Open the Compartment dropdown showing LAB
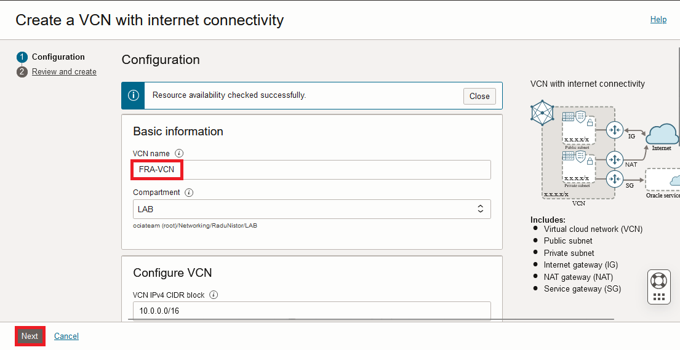Image resolution: width=680 pixels, height=350 pixels. (311, 209)
